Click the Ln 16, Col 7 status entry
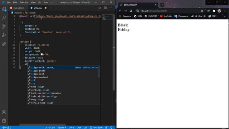The height and width of the screenshot is (129, 229). 50,128
